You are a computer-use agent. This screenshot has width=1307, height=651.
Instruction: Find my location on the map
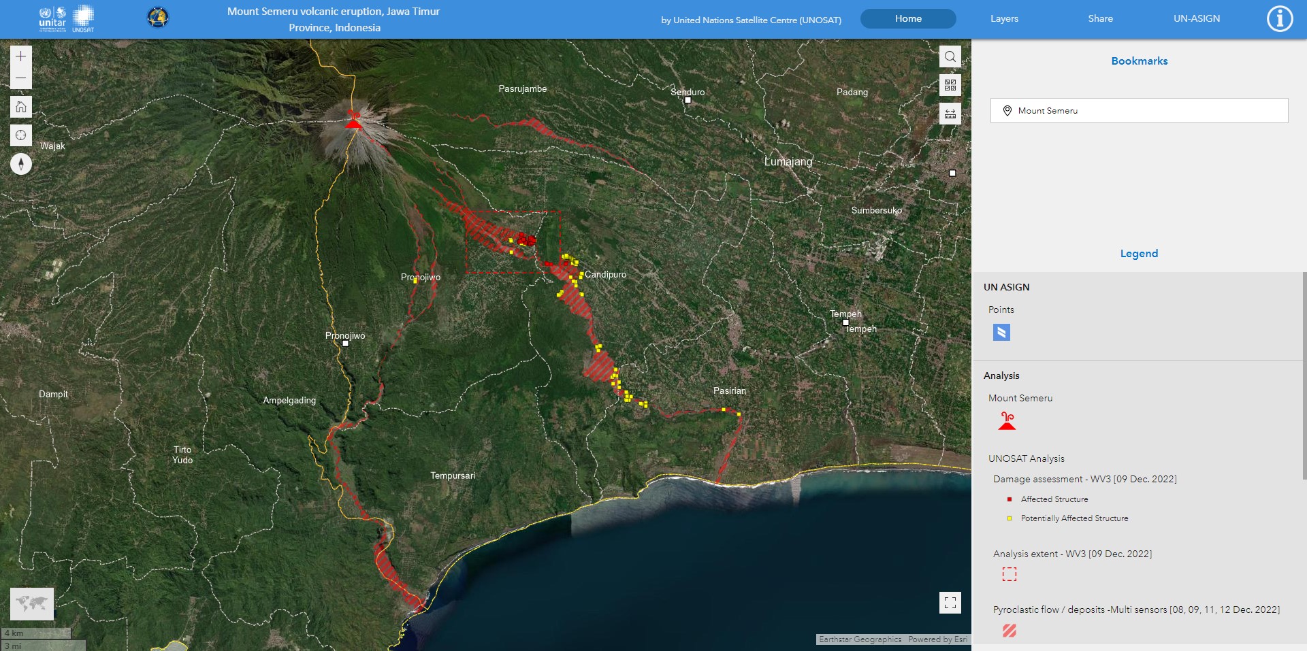21,135
